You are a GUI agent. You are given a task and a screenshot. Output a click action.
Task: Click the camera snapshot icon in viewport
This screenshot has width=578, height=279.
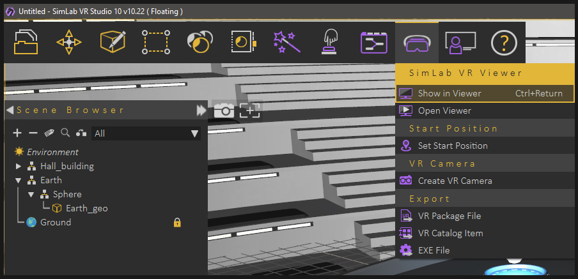[224, 110]
